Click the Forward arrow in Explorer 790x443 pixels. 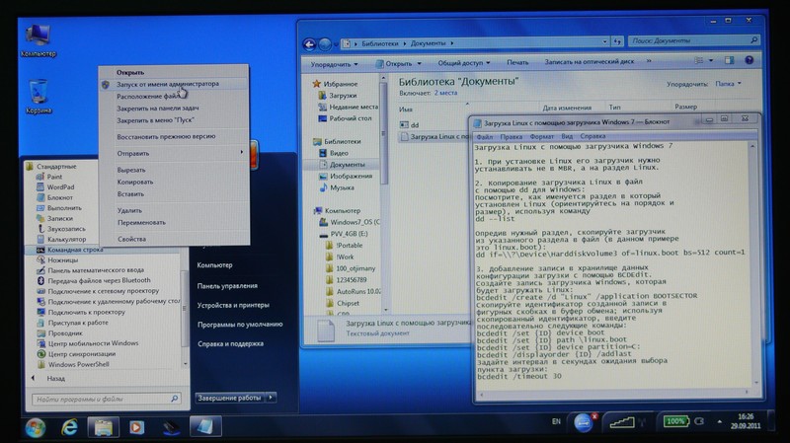(x=325, y=44)
